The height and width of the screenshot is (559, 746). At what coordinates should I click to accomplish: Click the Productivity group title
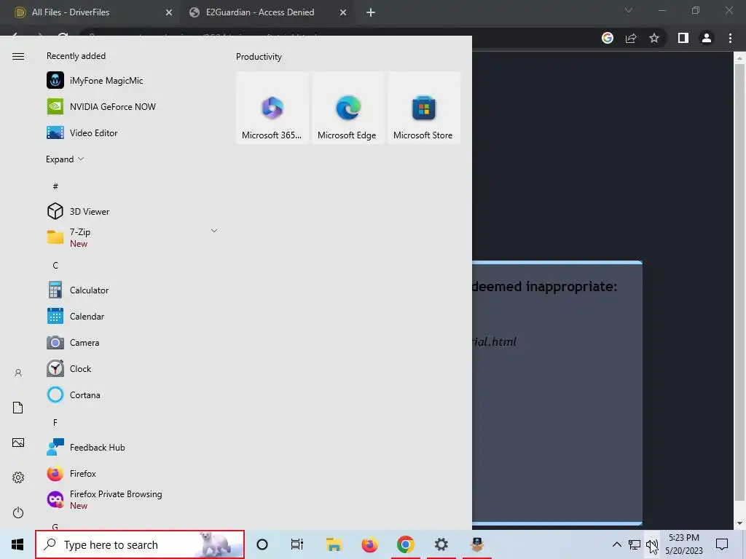click(x=259, y=57)
